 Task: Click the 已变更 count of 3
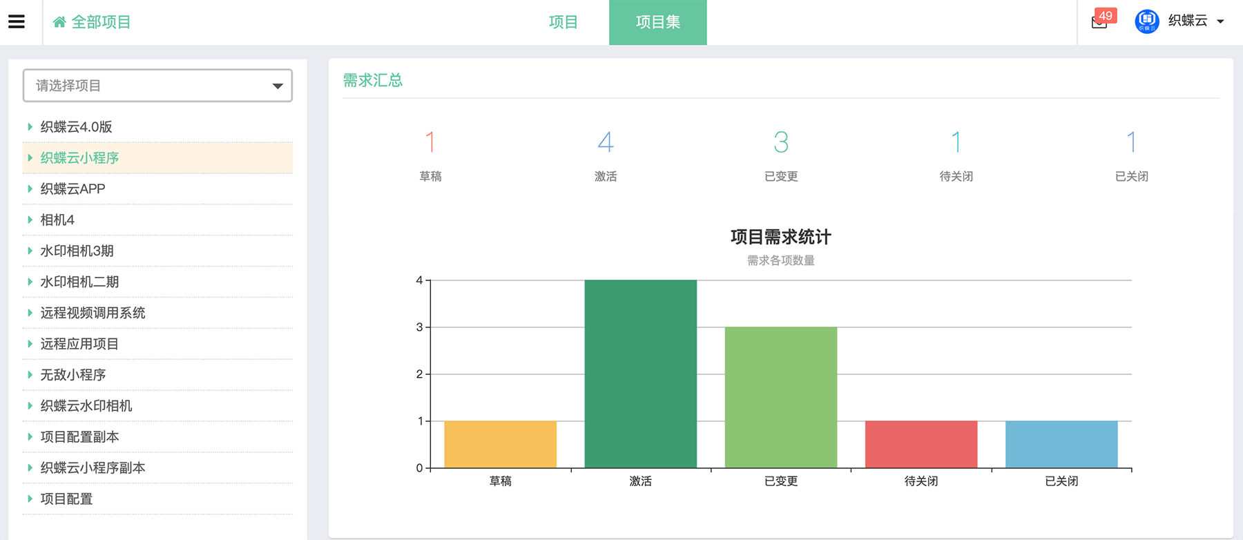click(781, 142)
